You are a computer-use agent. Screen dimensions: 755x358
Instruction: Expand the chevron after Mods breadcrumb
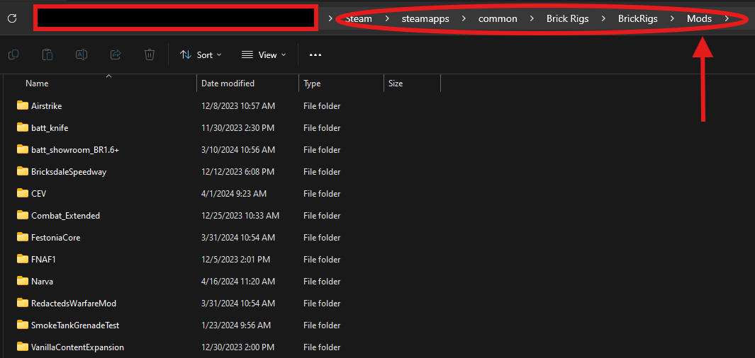click(727, 18)
